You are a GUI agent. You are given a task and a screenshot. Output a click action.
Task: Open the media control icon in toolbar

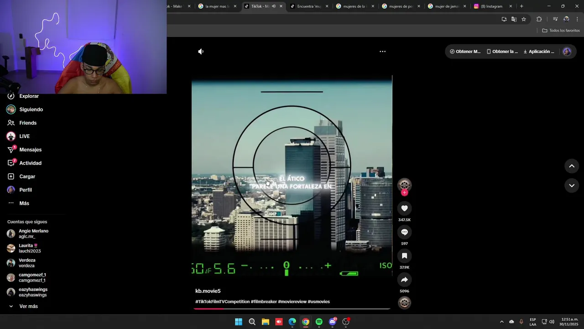(x=555, y=19)
